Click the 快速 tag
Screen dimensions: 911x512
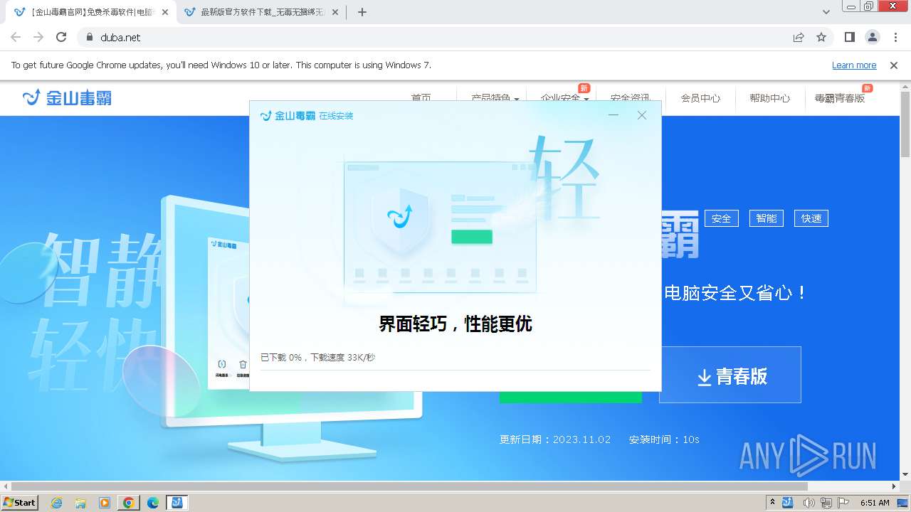click(811, 218)
